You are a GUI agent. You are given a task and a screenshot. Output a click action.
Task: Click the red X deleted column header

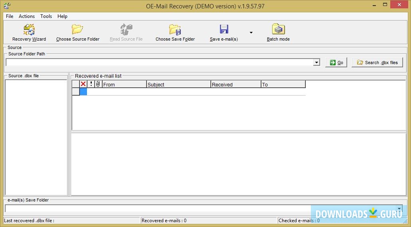click(x=83, y=84)
